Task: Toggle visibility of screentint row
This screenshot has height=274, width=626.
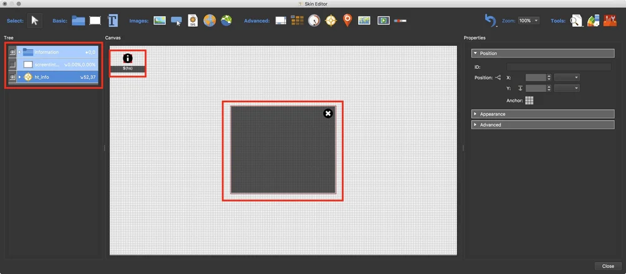Action: pos(12,64)
